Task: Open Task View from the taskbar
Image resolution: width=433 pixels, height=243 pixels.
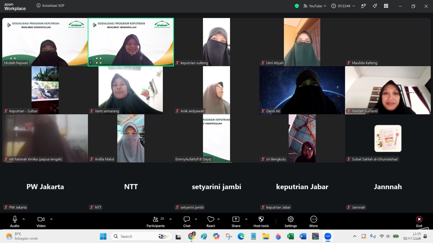Action: pyautogui.click(x=179, y=237)
